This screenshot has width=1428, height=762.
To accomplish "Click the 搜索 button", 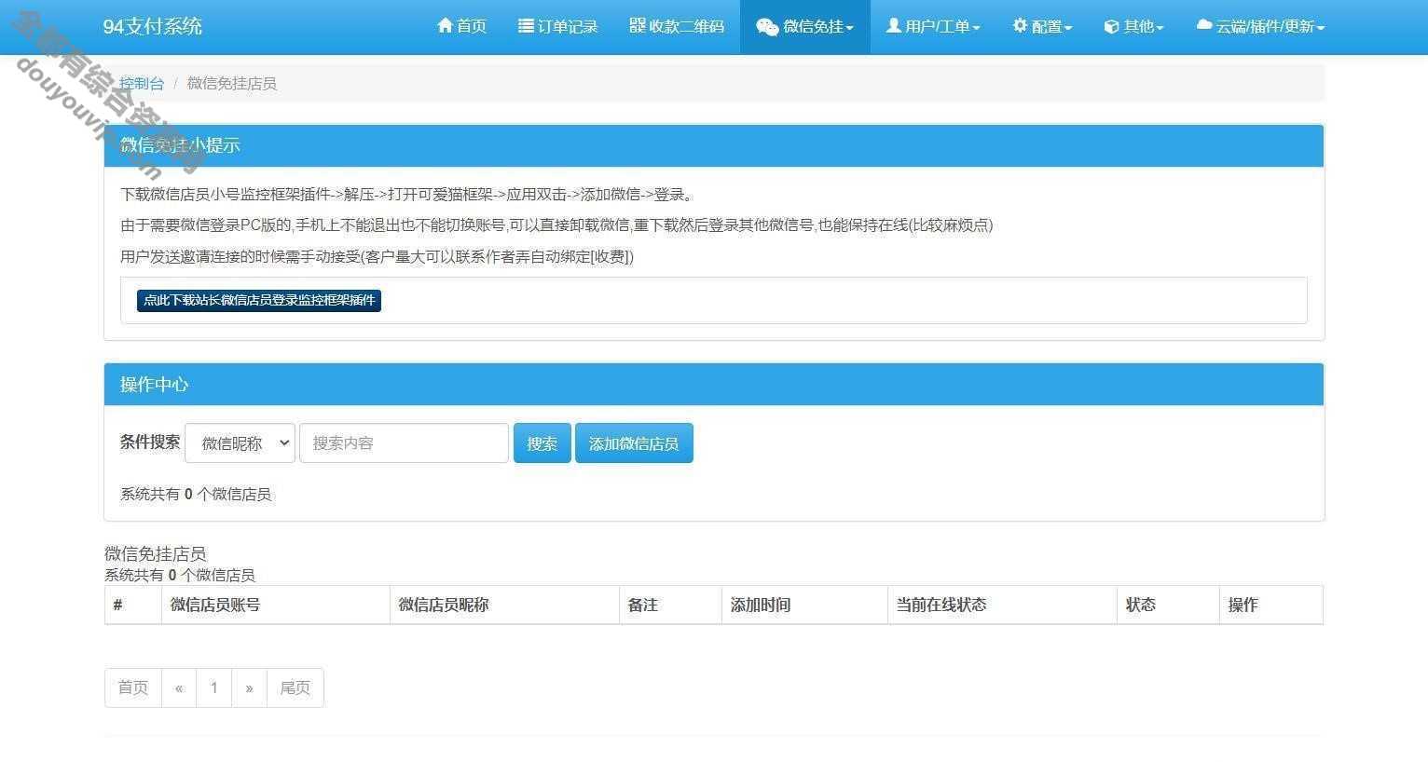I will pyautogui.click(x=542, y=443).
